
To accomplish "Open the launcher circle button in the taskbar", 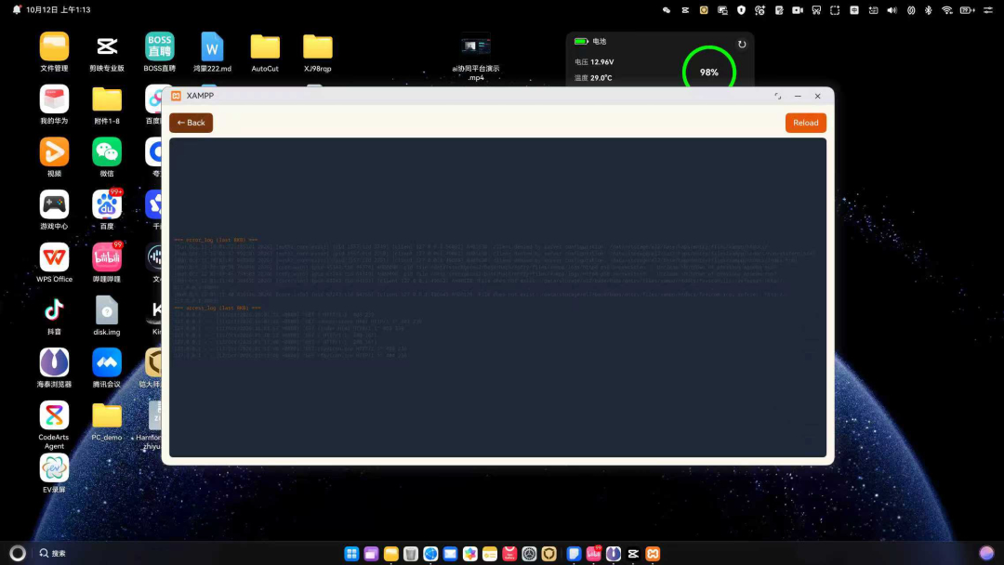I will click(x=18, y=554).
